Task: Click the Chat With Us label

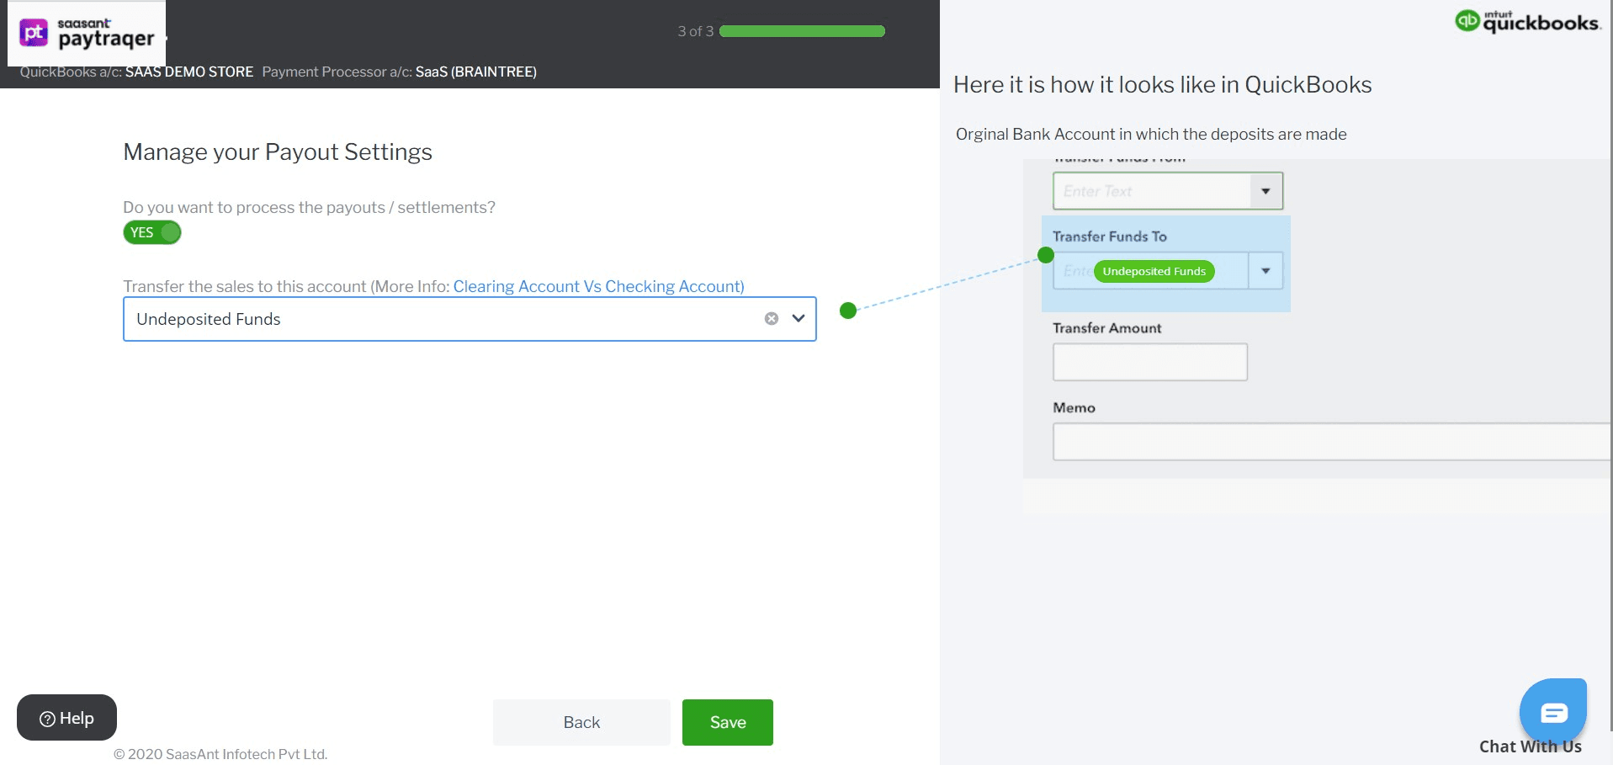Action: tap(1531, 746)
